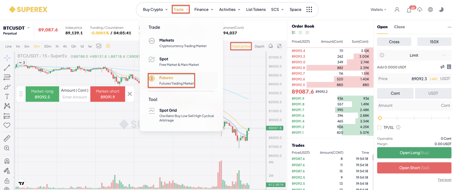
Task: Select the brush drawing tool
Action: tap(7, 87)
